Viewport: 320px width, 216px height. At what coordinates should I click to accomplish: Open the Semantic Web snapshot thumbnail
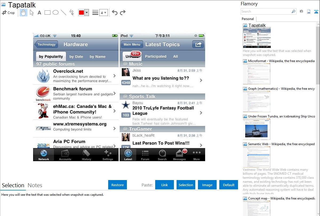(x=256, y=157)
